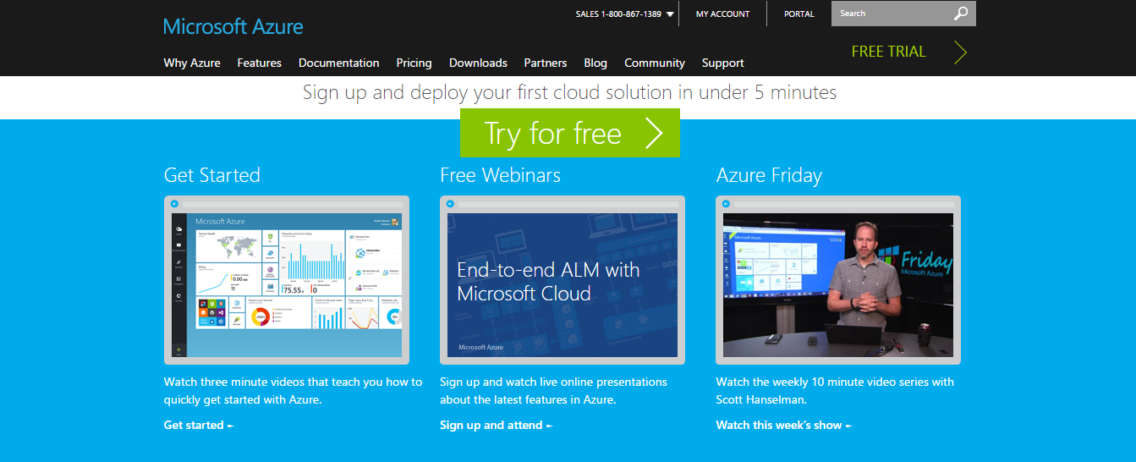The image size is (1136, 462).
Task: Click the Get started link
Action: tap(199, 425)
